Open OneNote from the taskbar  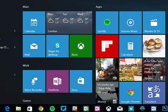(x=97, y=109)
